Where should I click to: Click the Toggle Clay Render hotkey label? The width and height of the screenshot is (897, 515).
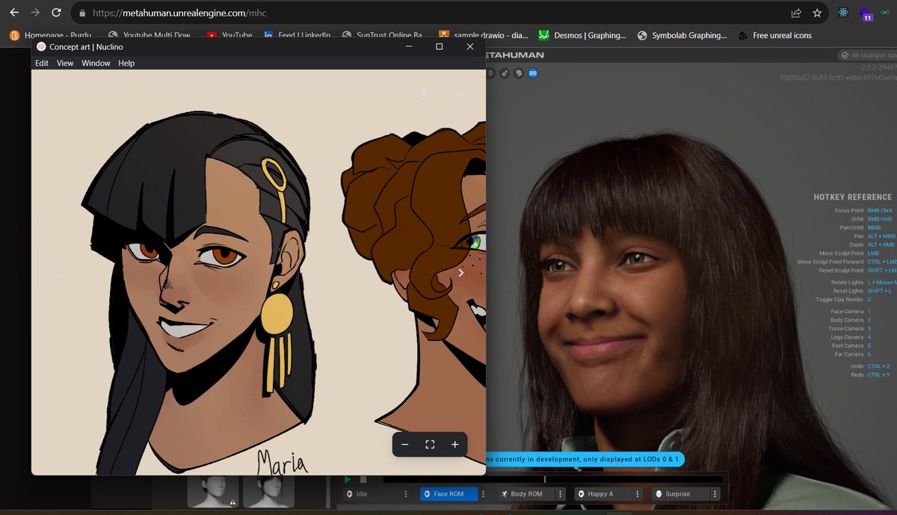[839, 300]
